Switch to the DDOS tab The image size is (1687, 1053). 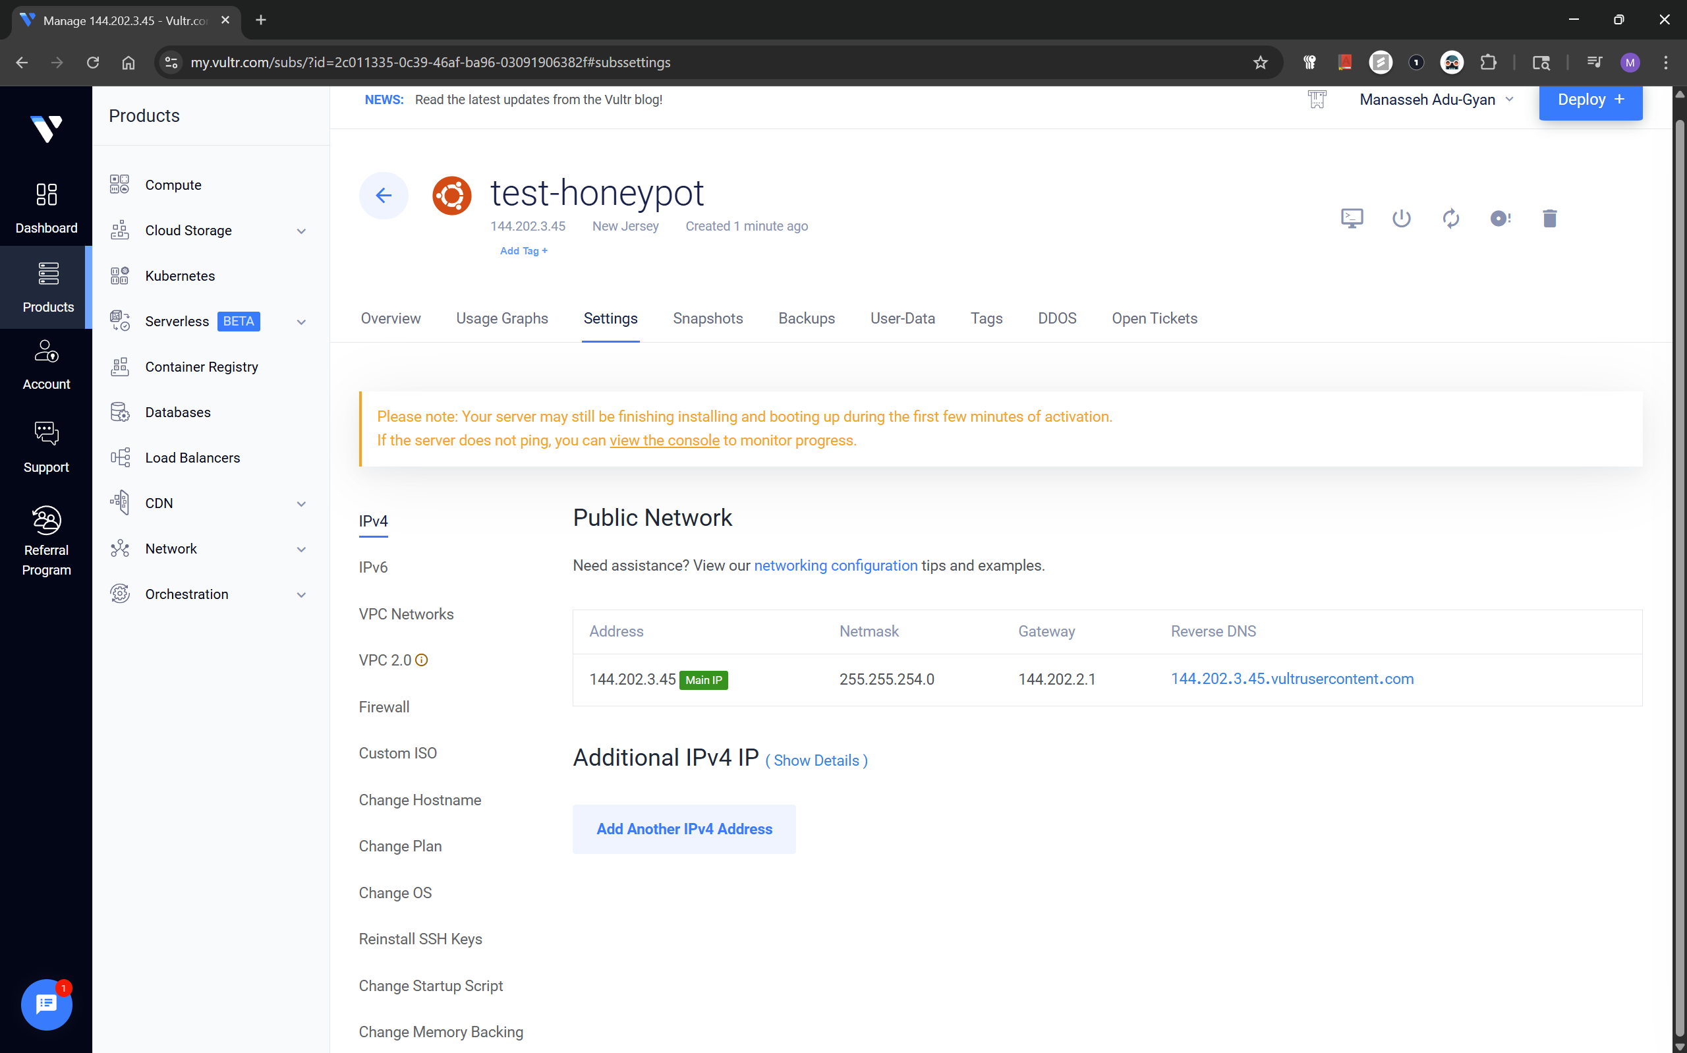tap(1056, 318)
